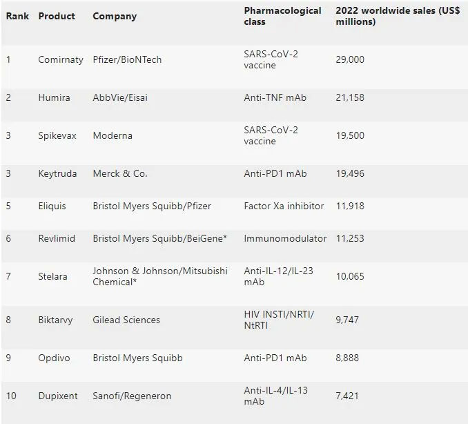The height and width of the screenshot is (424, 468).
Task: Select the 29,000 sales value
Action: 350,59
